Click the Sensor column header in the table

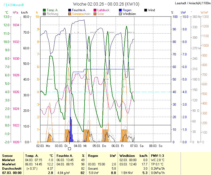tap(7, 156)
